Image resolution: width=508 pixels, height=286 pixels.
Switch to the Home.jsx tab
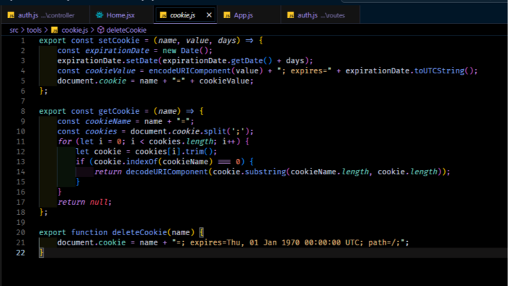coord(120,15)
